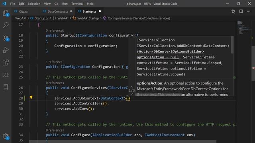Click '0 references' above ConfigureServices
Screen dimensions: 255x143
[55, 83]
